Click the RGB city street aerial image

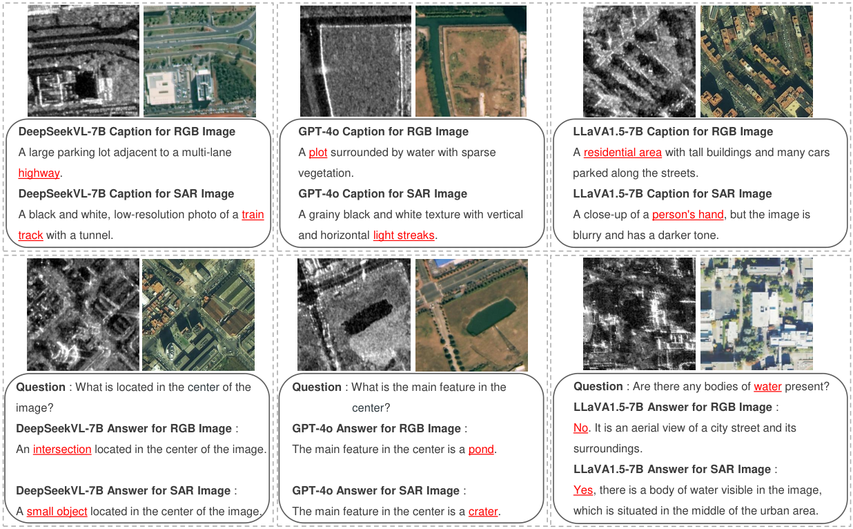[x=756, y=314]
